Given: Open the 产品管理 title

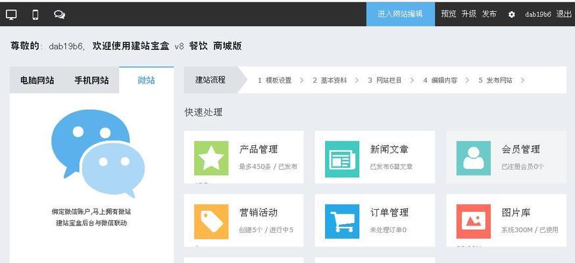Looking at the screenshot, I should pos(259,149).
